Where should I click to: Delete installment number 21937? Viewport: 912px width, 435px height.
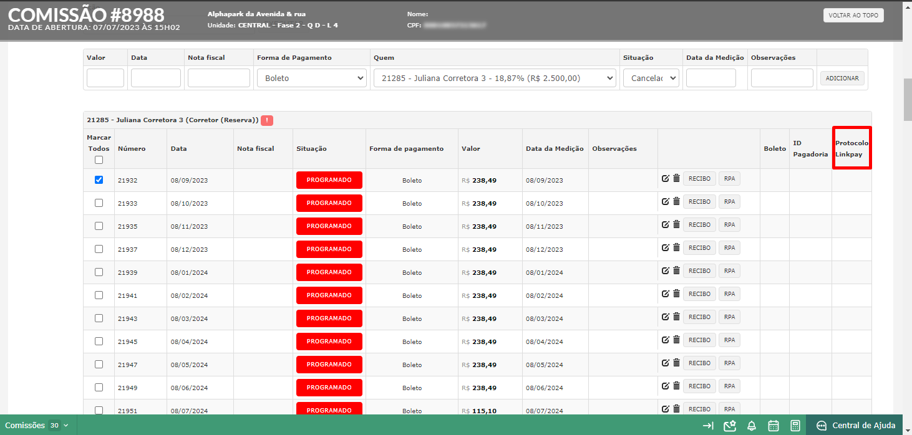(x=676, y=248)
